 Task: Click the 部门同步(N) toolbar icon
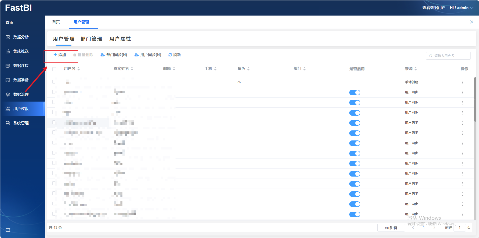coord(102,55)
